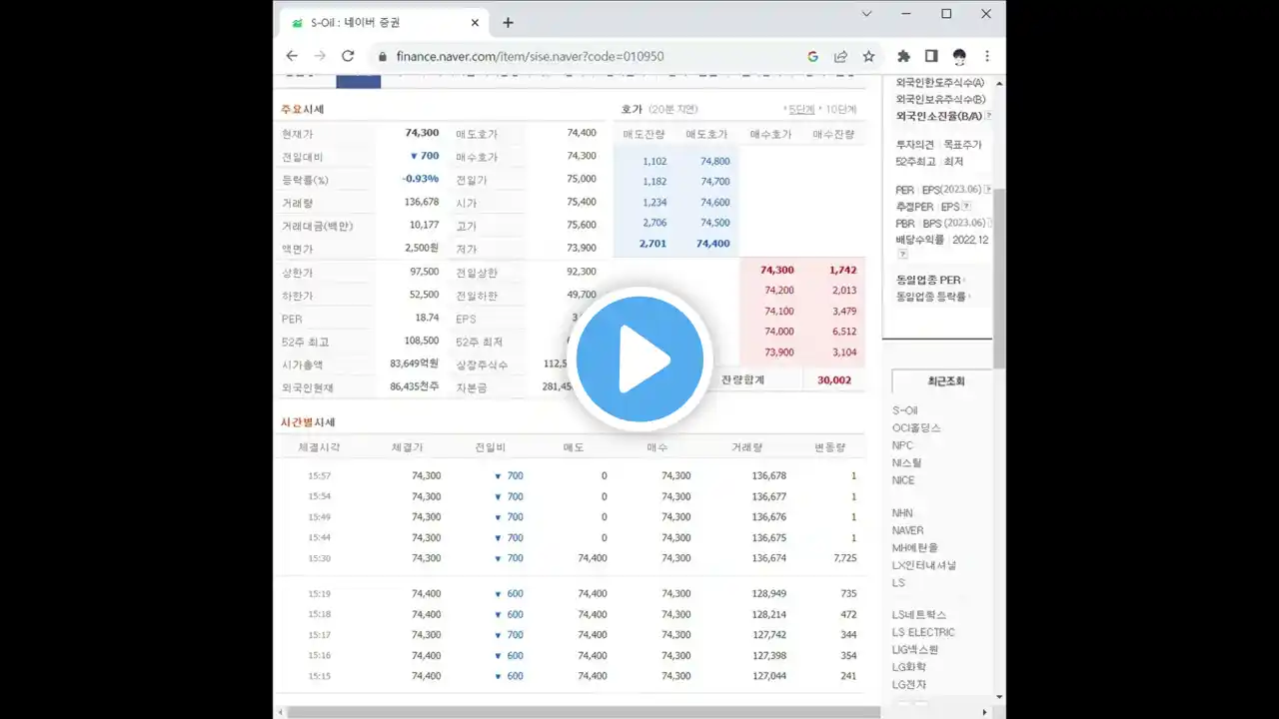Click the 체결시각 column header
Screen dimensions: 1279x719
[x=319, y=447]
